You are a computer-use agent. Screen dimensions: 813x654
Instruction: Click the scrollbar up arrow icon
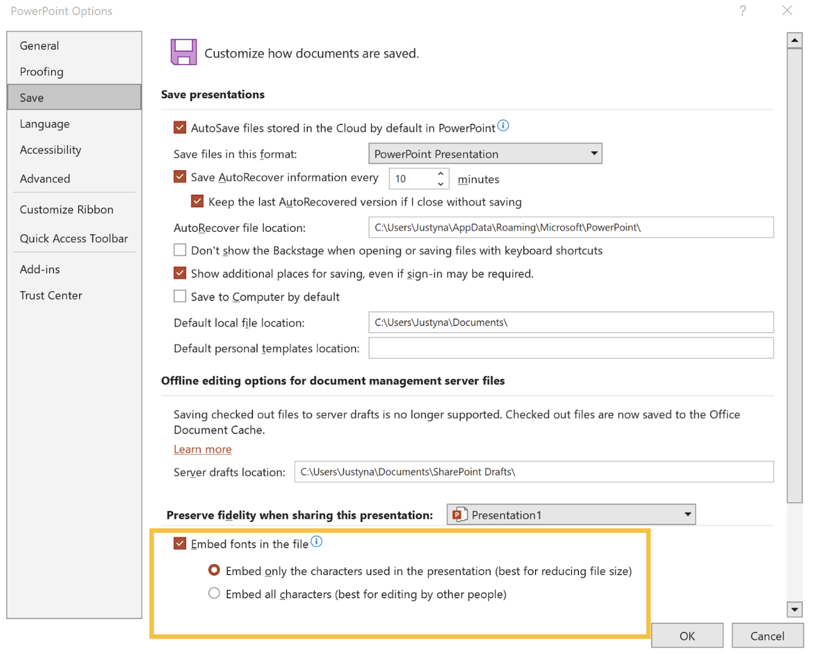pyautogui.click(x=795, y=40)
